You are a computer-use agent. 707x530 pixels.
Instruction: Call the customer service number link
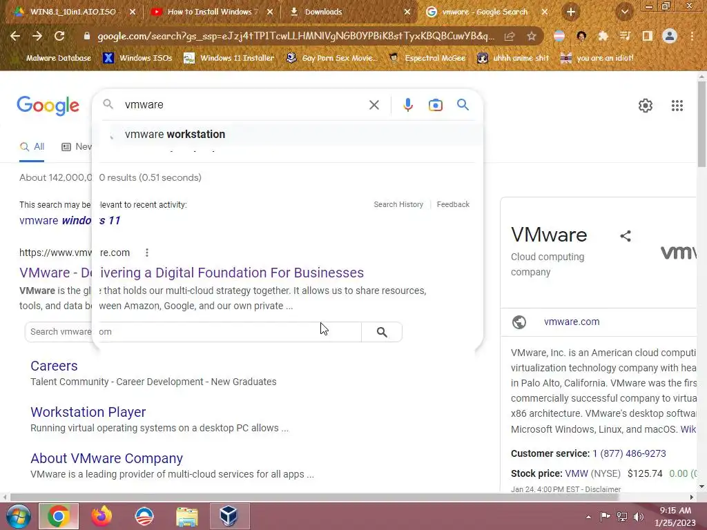(629, 454)
